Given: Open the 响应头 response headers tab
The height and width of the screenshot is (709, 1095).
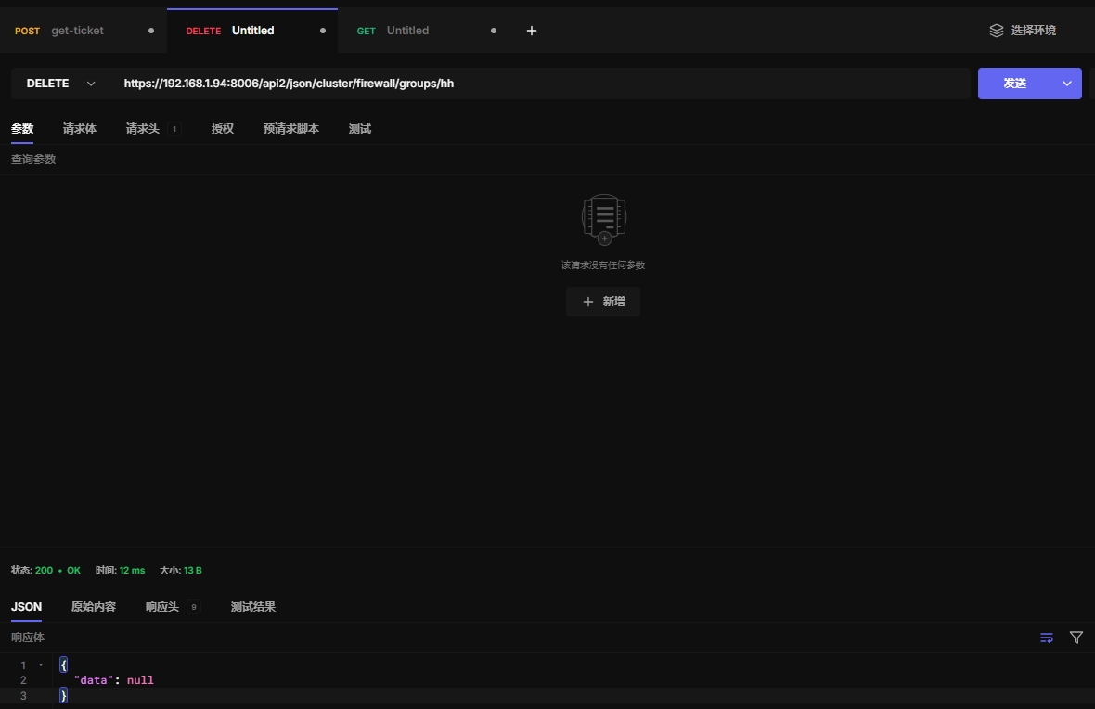Looking at the screenshot, I should click(162, 607).
